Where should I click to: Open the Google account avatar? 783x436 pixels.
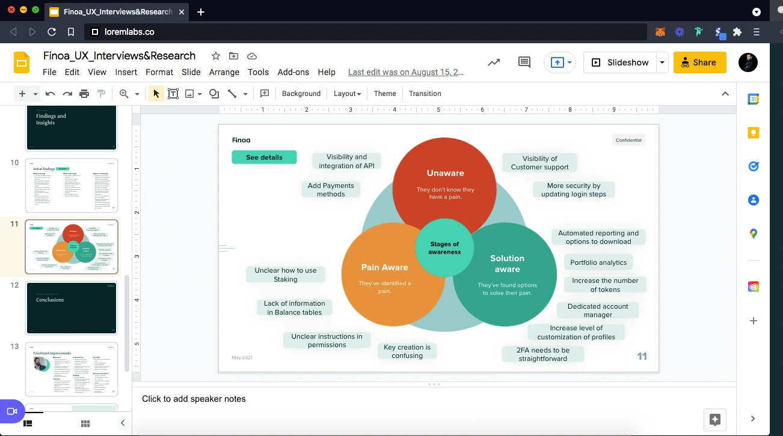tap(748, 62)
